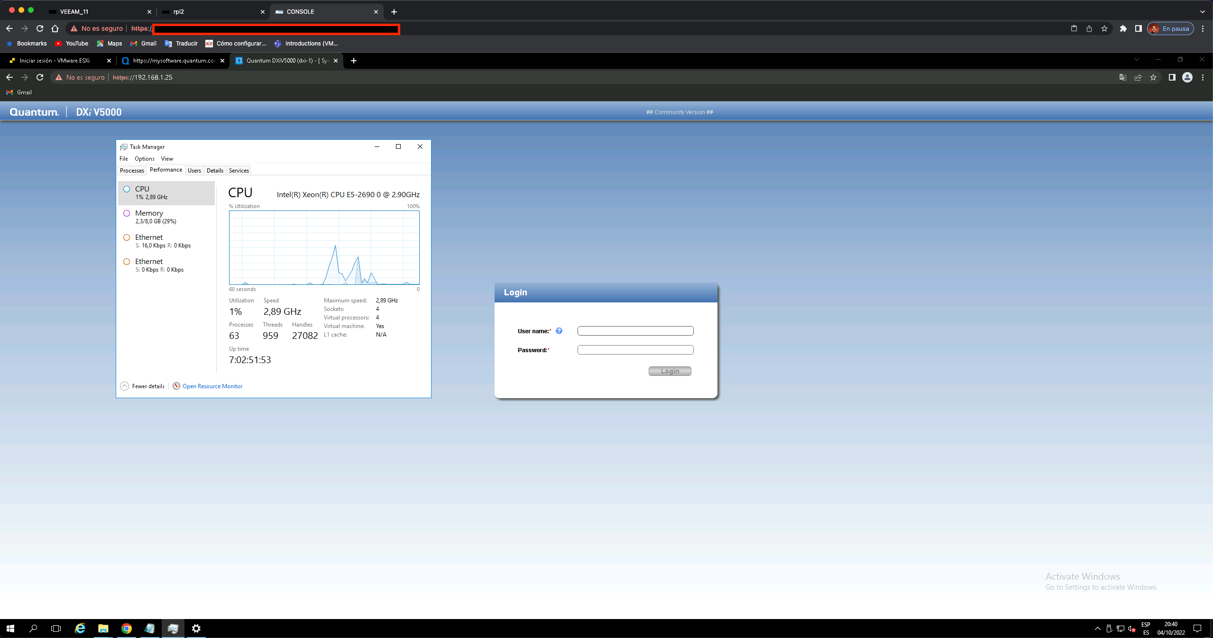The image size is (1213, 638).
Task: Select Ethernet with 0 Kbps sent
Action: click(x=166, y=265)
